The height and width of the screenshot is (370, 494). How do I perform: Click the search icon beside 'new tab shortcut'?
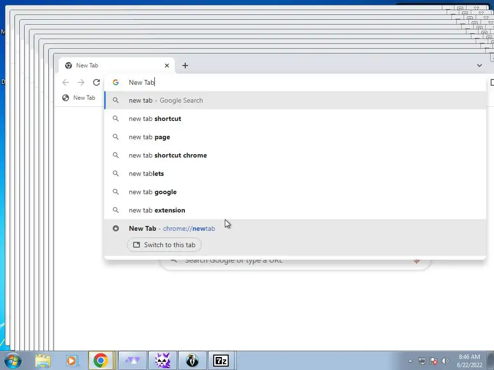point(116,119)
